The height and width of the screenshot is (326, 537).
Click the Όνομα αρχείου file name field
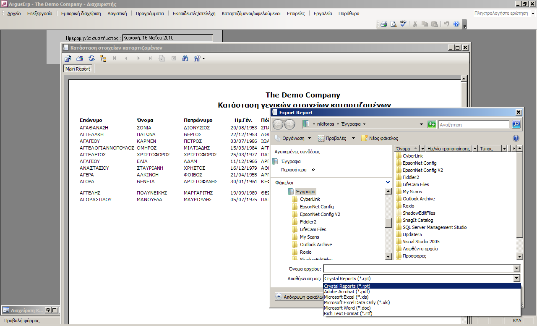(x=418, y=269)
